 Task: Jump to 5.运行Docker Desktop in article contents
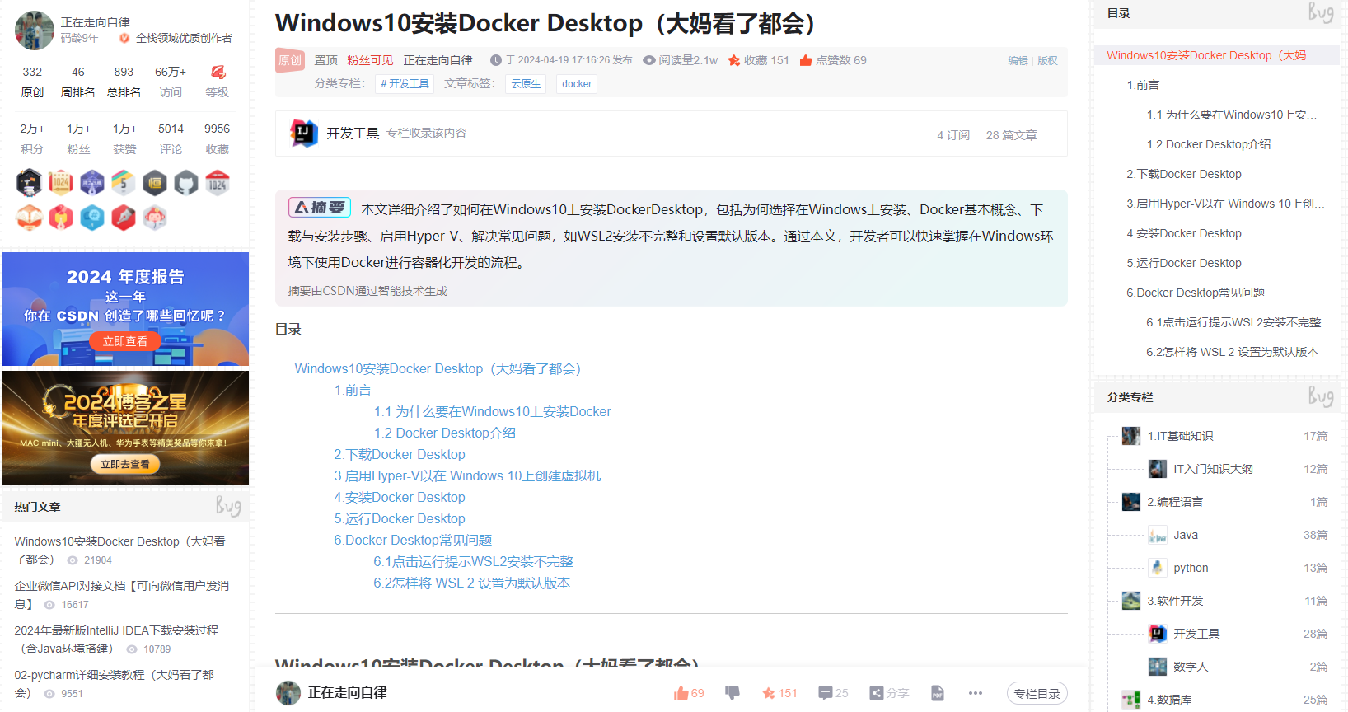[400, 518]
